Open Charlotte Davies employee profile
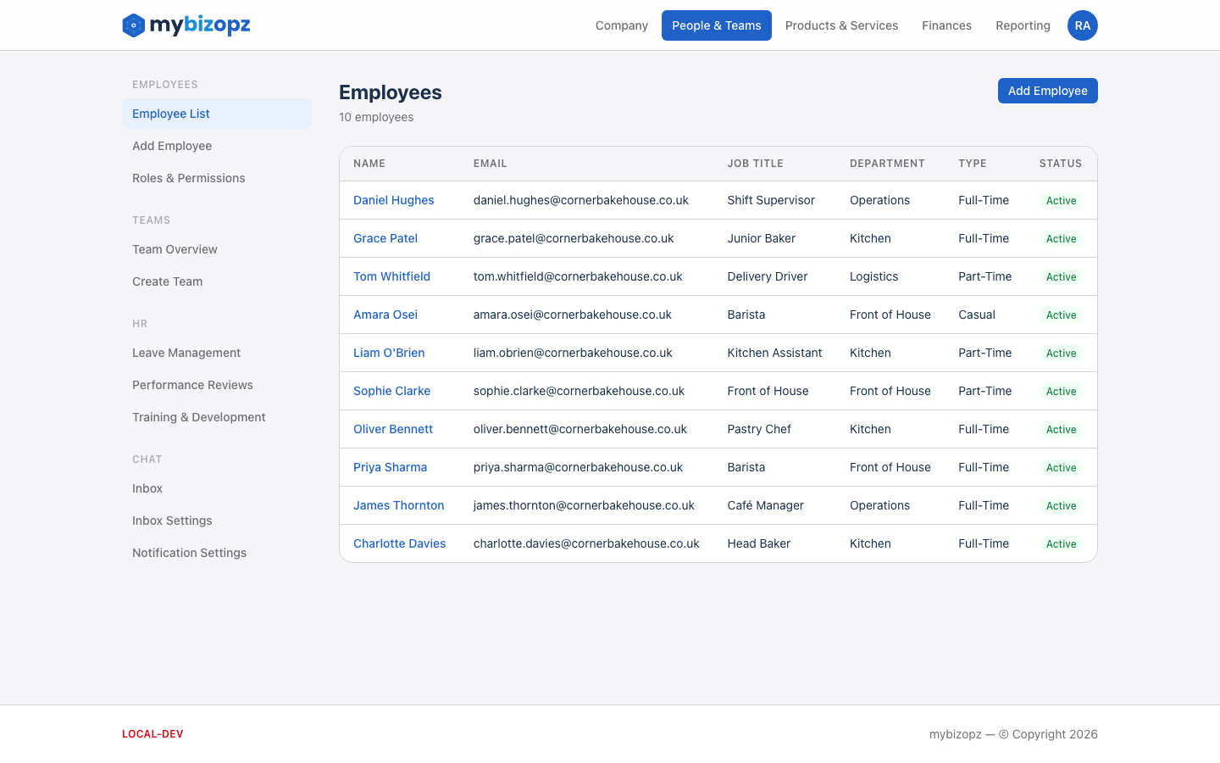The height and width of the screenshot is (763, 1220). point(399,543)
